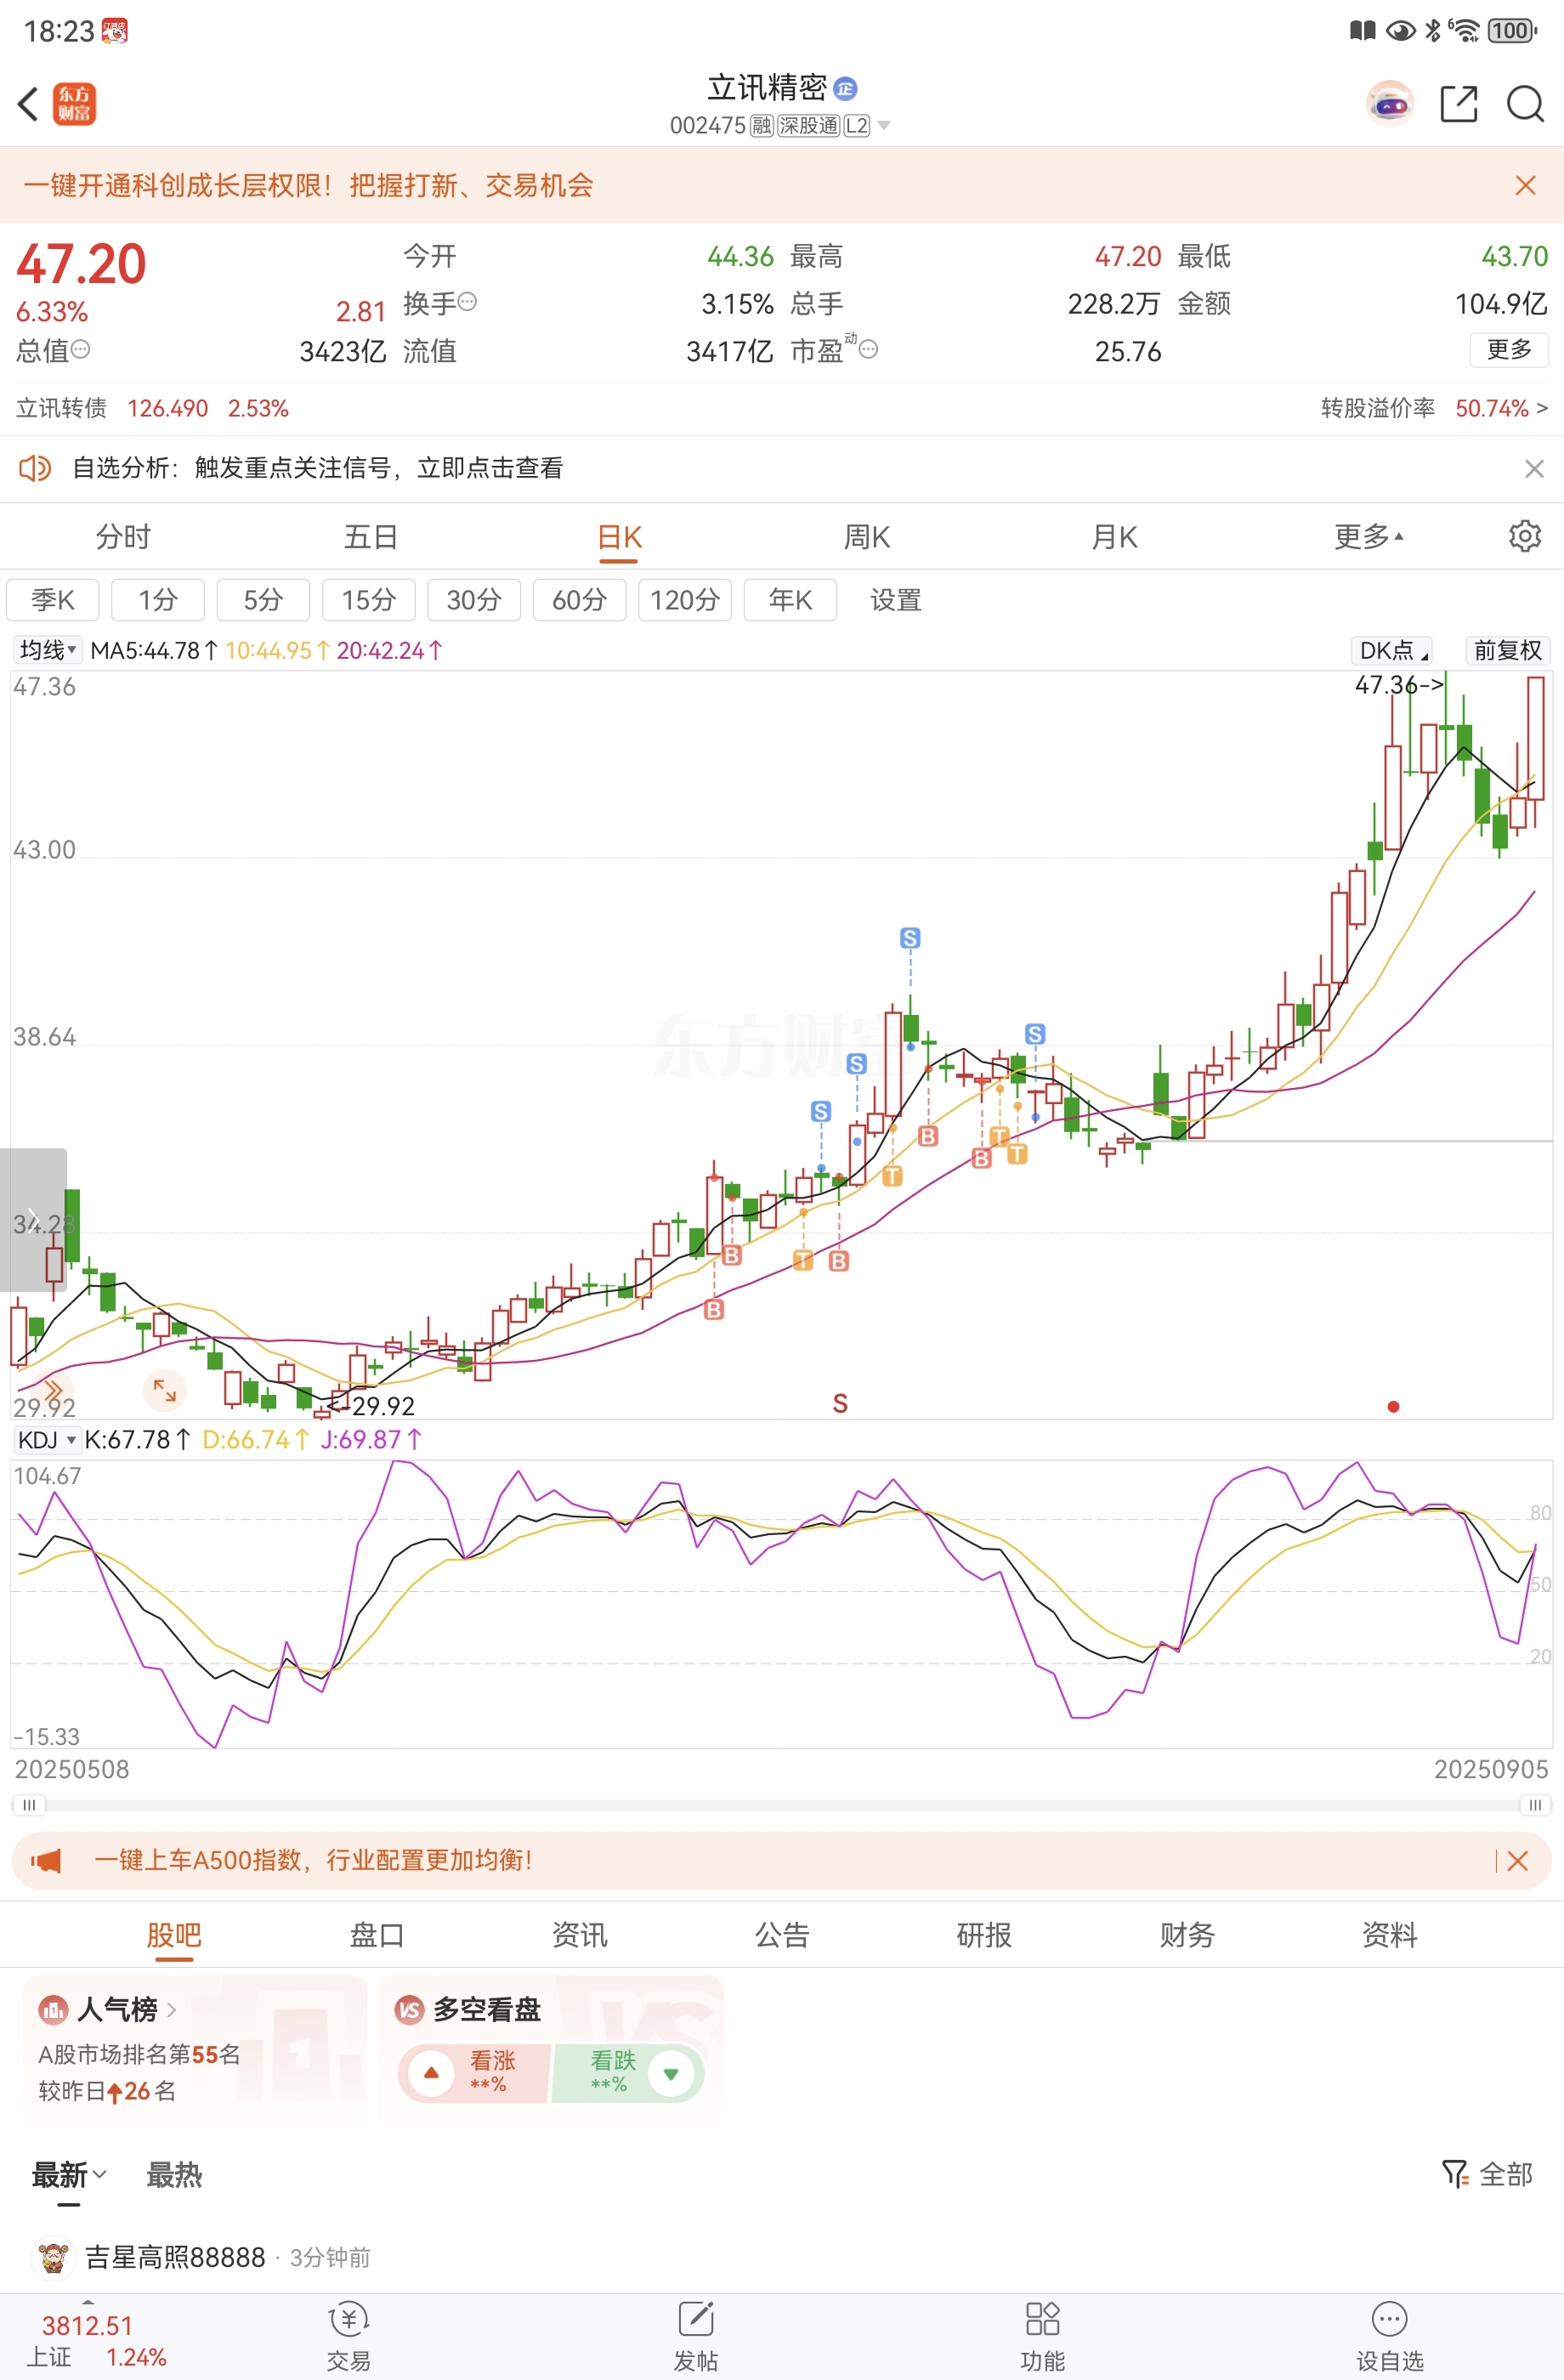
Task: Select 60分 period option
Action: click(580, 600)
